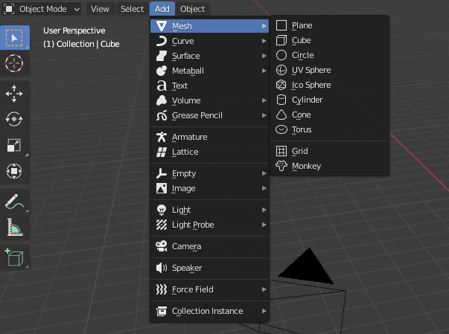Add a UV Sphere mesh

click(x=330, y=70)
